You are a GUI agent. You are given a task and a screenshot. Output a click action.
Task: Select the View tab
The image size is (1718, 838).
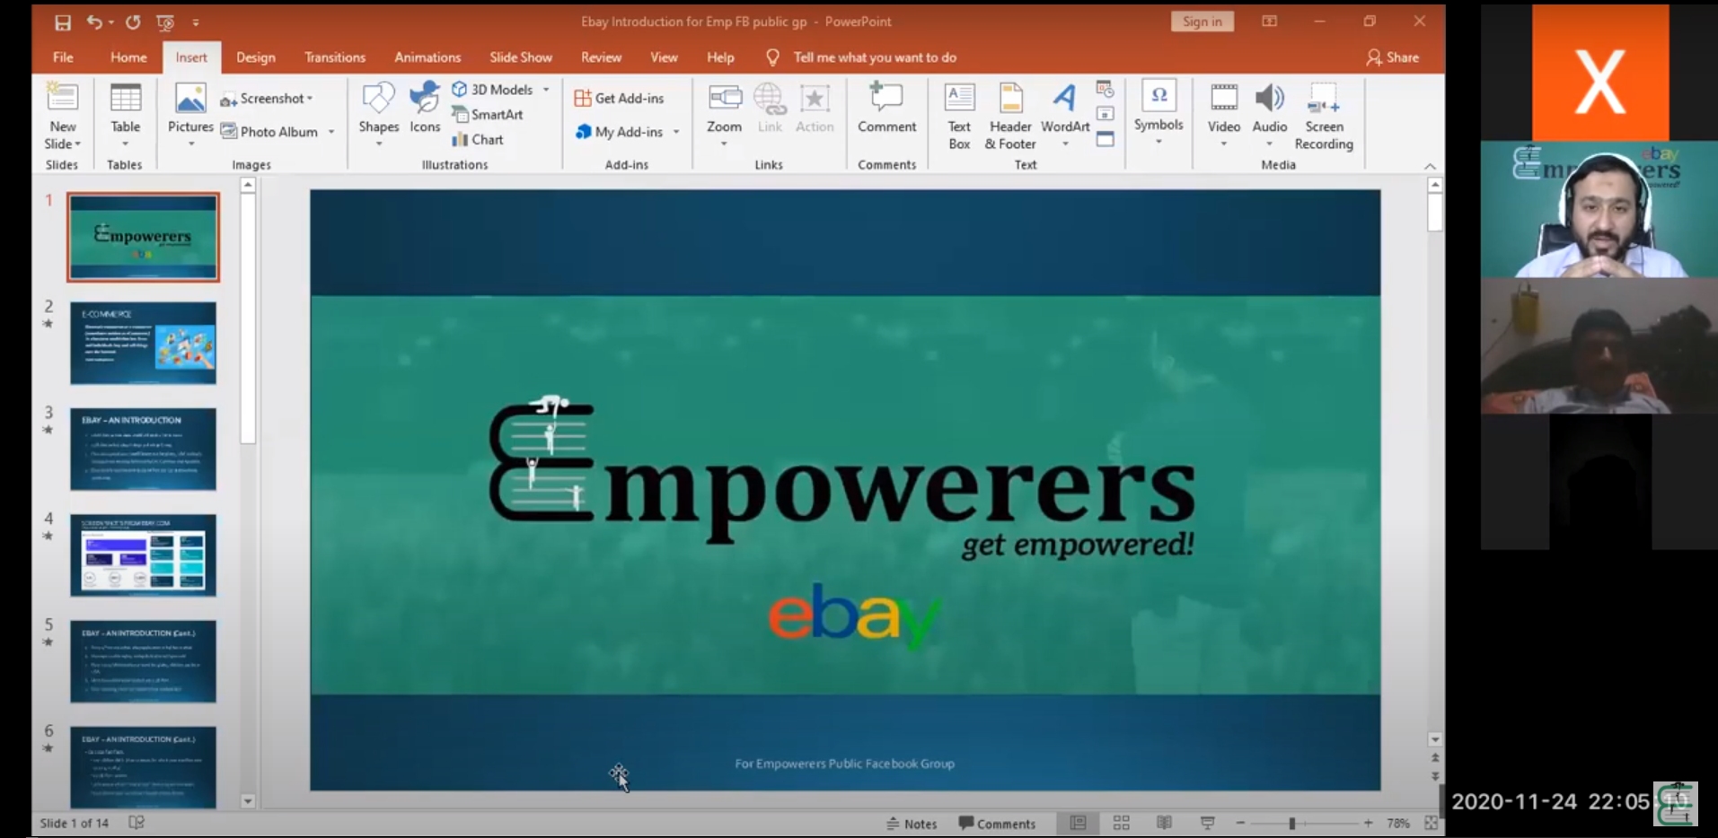664,57
